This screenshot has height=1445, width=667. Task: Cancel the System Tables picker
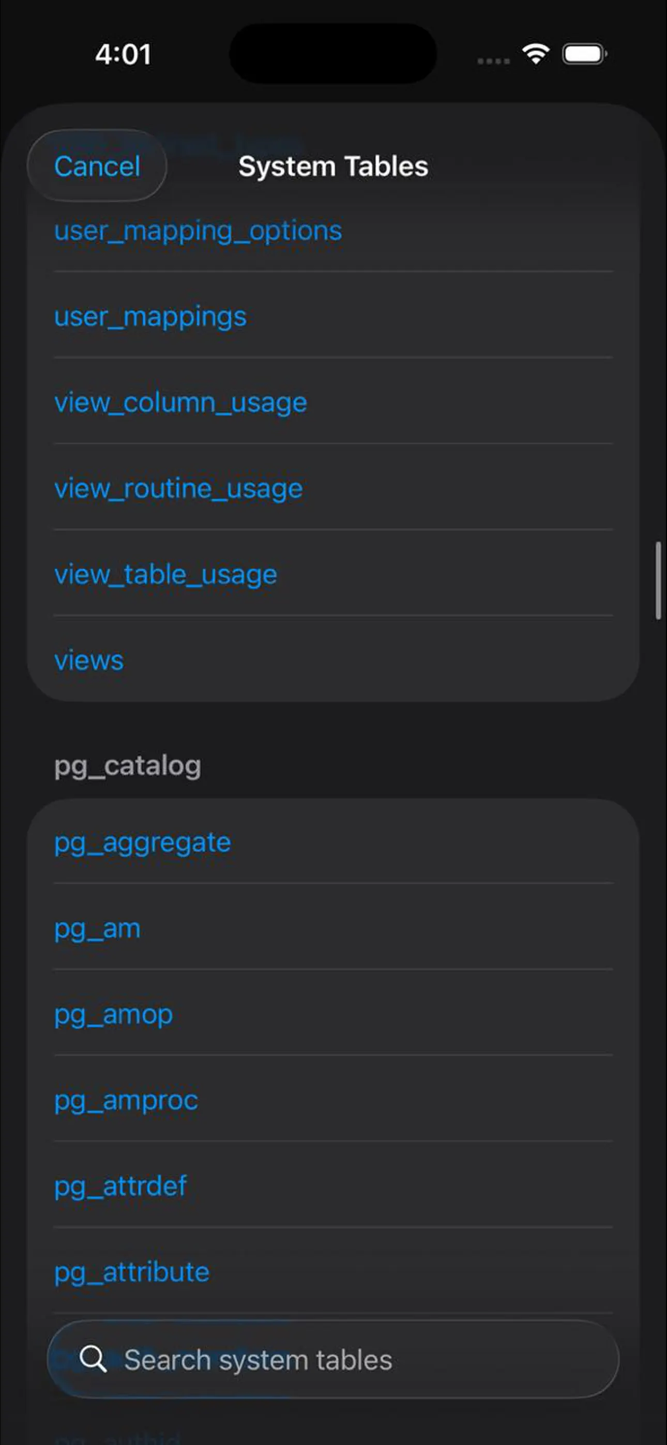(x=97, y=166)
